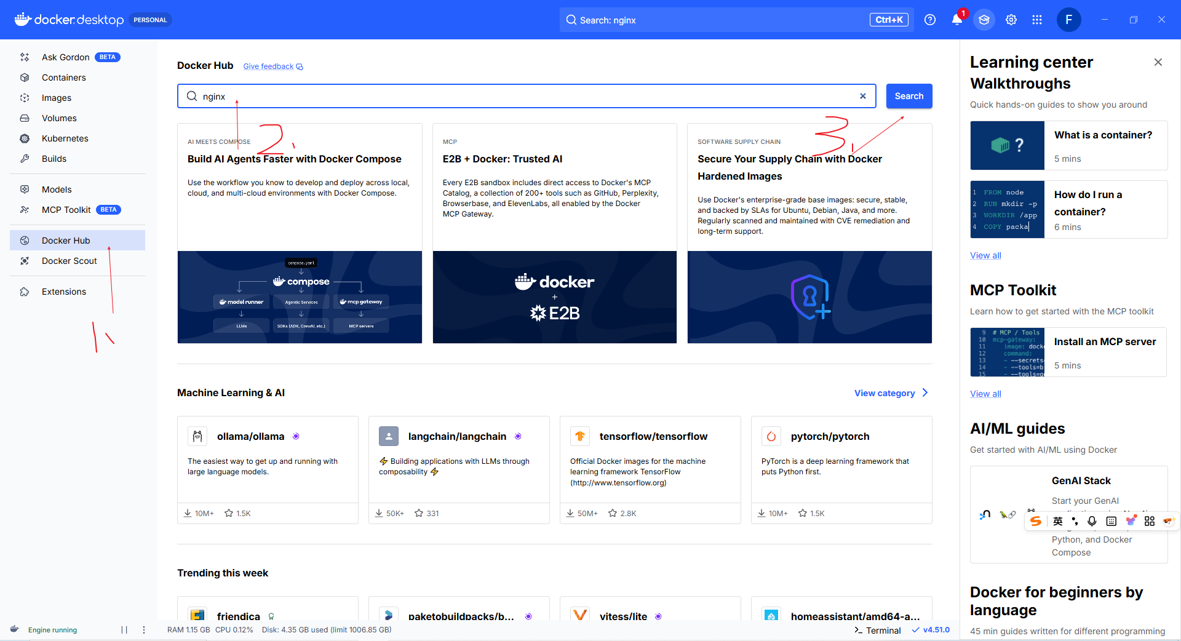Click the Extensions puzzle icon
The image size is (1181, 641).
click(x=25, y=292)
